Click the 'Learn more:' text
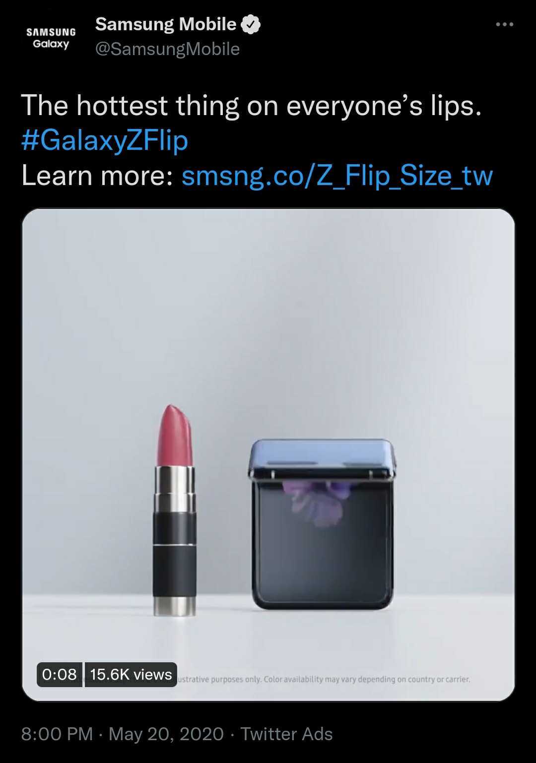This screenshot has height=763, width=536. [x=97, y=176]
